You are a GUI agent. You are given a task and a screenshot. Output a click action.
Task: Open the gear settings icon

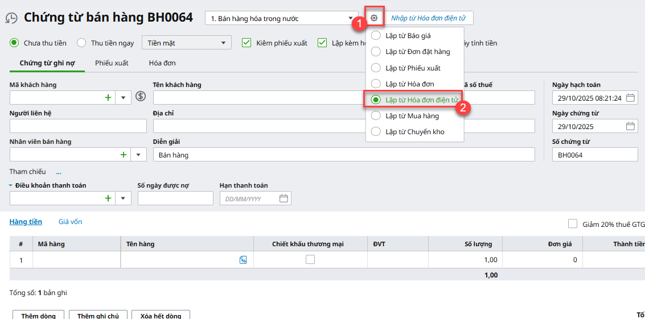click(x=374, y=18)
